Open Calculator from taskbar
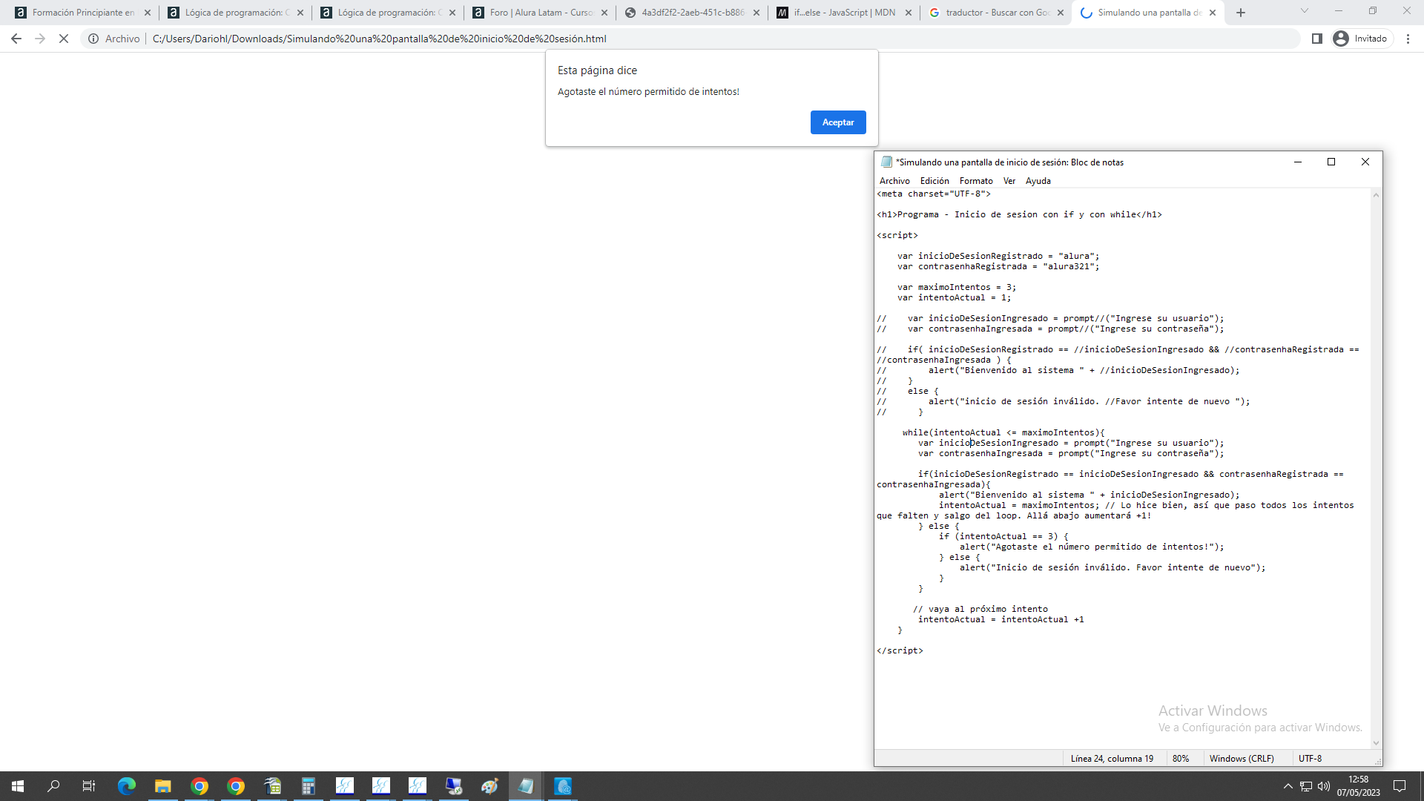This screenshot has width=1424, height=801. (309, 786)
